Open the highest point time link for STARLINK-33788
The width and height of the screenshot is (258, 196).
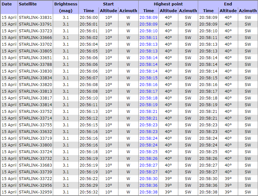(149, 64)
